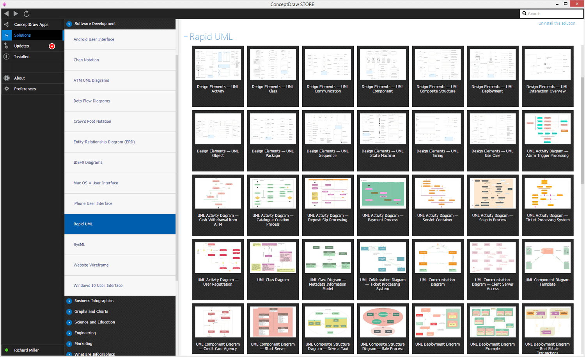Open Entity-Relationship Diagram (ERD) solution
Viewport: 585px width, 357px height.
coord(120,142)
